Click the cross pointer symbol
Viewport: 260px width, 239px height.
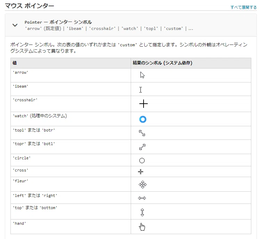[141, 172]
